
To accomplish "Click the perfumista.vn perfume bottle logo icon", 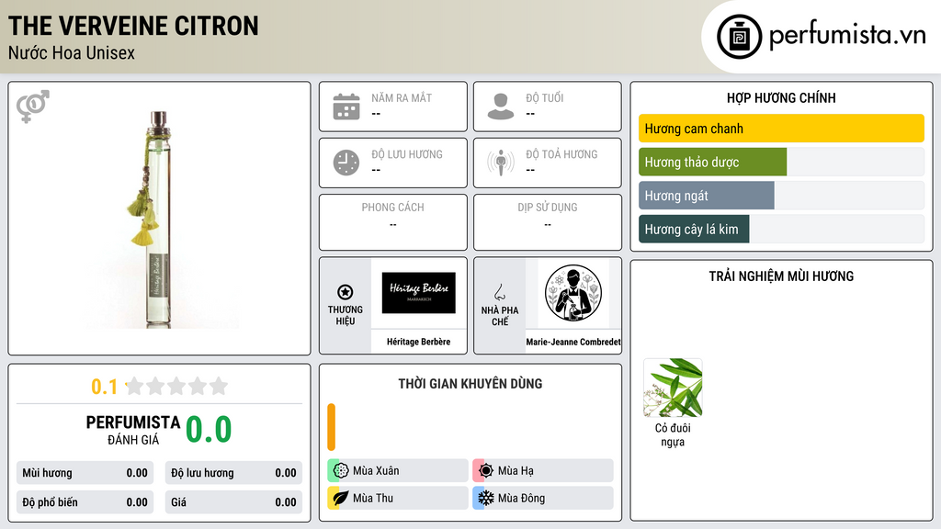I will coord(739,37).
